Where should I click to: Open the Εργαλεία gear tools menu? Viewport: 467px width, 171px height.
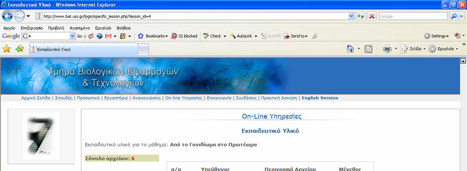click(x=443, y=49)
